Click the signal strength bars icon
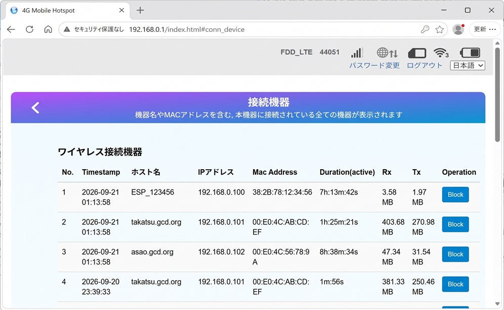This screenshot has width=504, height=310. click(356, 53)
